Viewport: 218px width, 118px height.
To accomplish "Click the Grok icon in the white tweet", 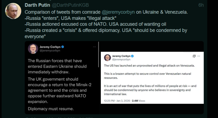I will pyautogui.click(x=194, y=56).
